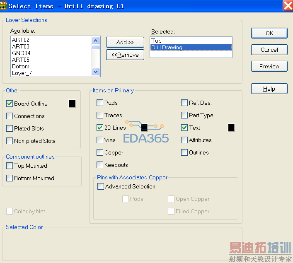Enable the Copper checkbox
The height and width of the screenshot is (263, 293).
pos(100,152)
